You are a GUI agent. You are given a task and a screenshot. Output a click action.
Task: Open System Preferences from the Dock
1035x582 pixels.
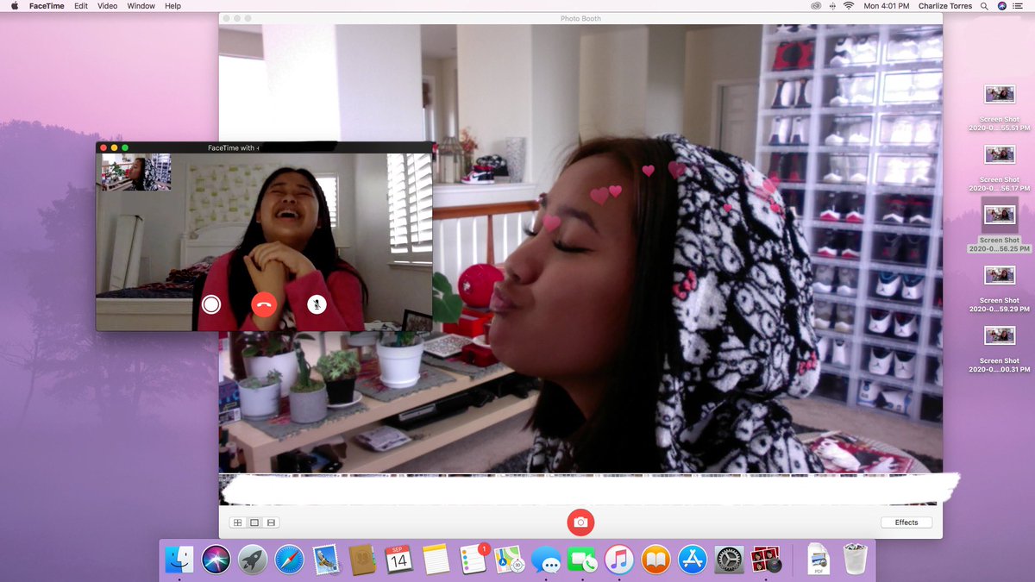click(730, 560)
